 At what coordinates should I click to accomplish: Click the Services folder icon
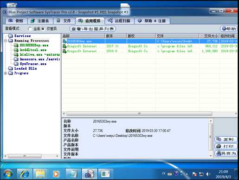pyautogui.click(x=11, y=36)
